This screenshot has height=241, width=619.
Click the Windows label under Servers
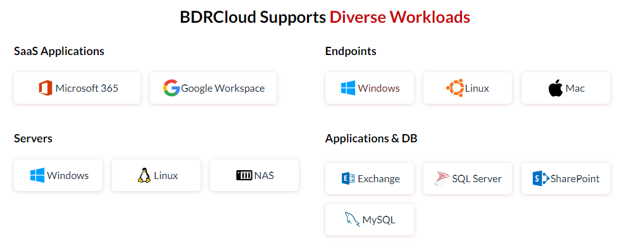pos(68,175)
